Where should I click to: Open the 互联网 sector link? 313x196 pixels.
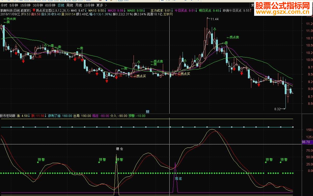[168, 14]
